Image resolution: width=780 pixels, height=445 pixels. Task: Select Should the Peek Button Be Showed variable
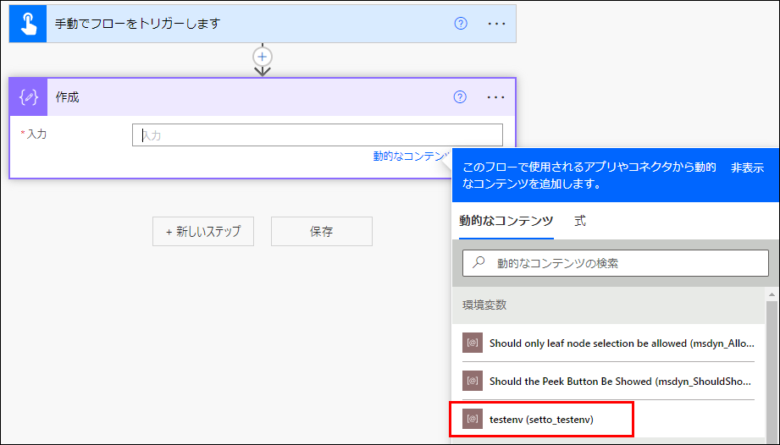pos(608,381)
